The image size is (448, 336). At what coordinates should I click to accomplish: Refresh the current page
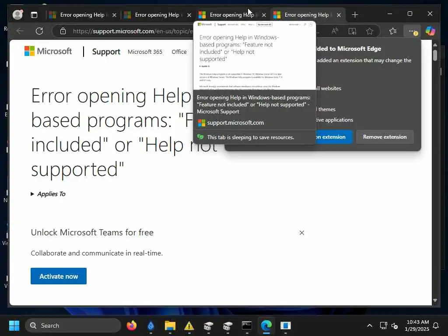point(39,31)
